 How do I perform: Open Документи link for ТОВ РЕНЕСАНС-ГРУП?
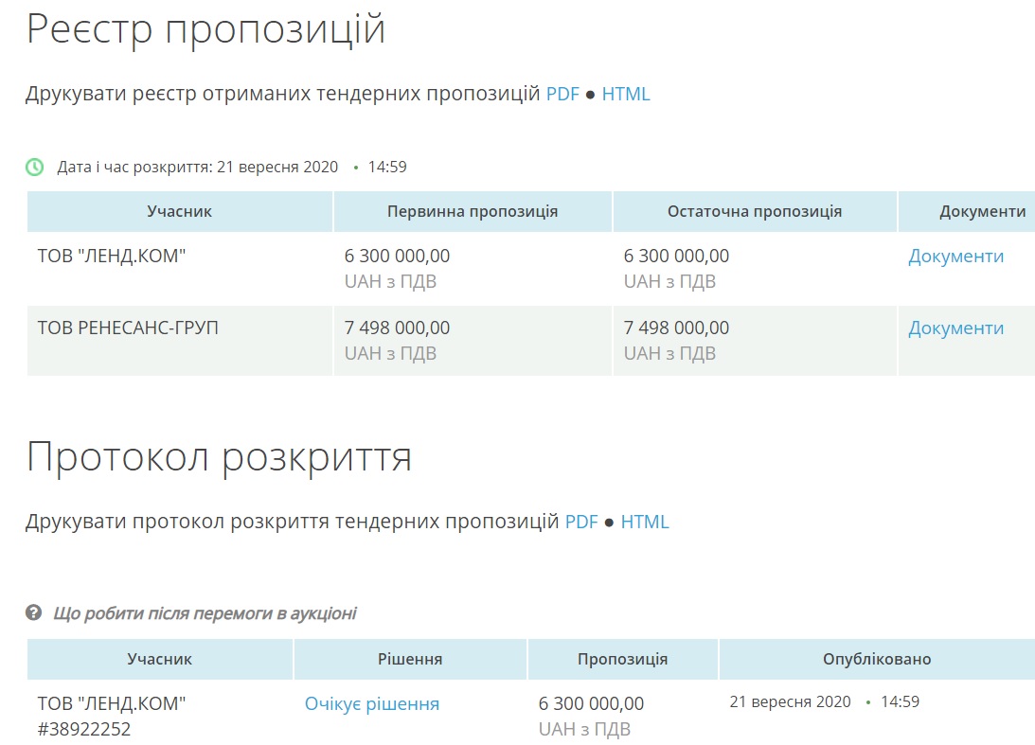(955, 328)
